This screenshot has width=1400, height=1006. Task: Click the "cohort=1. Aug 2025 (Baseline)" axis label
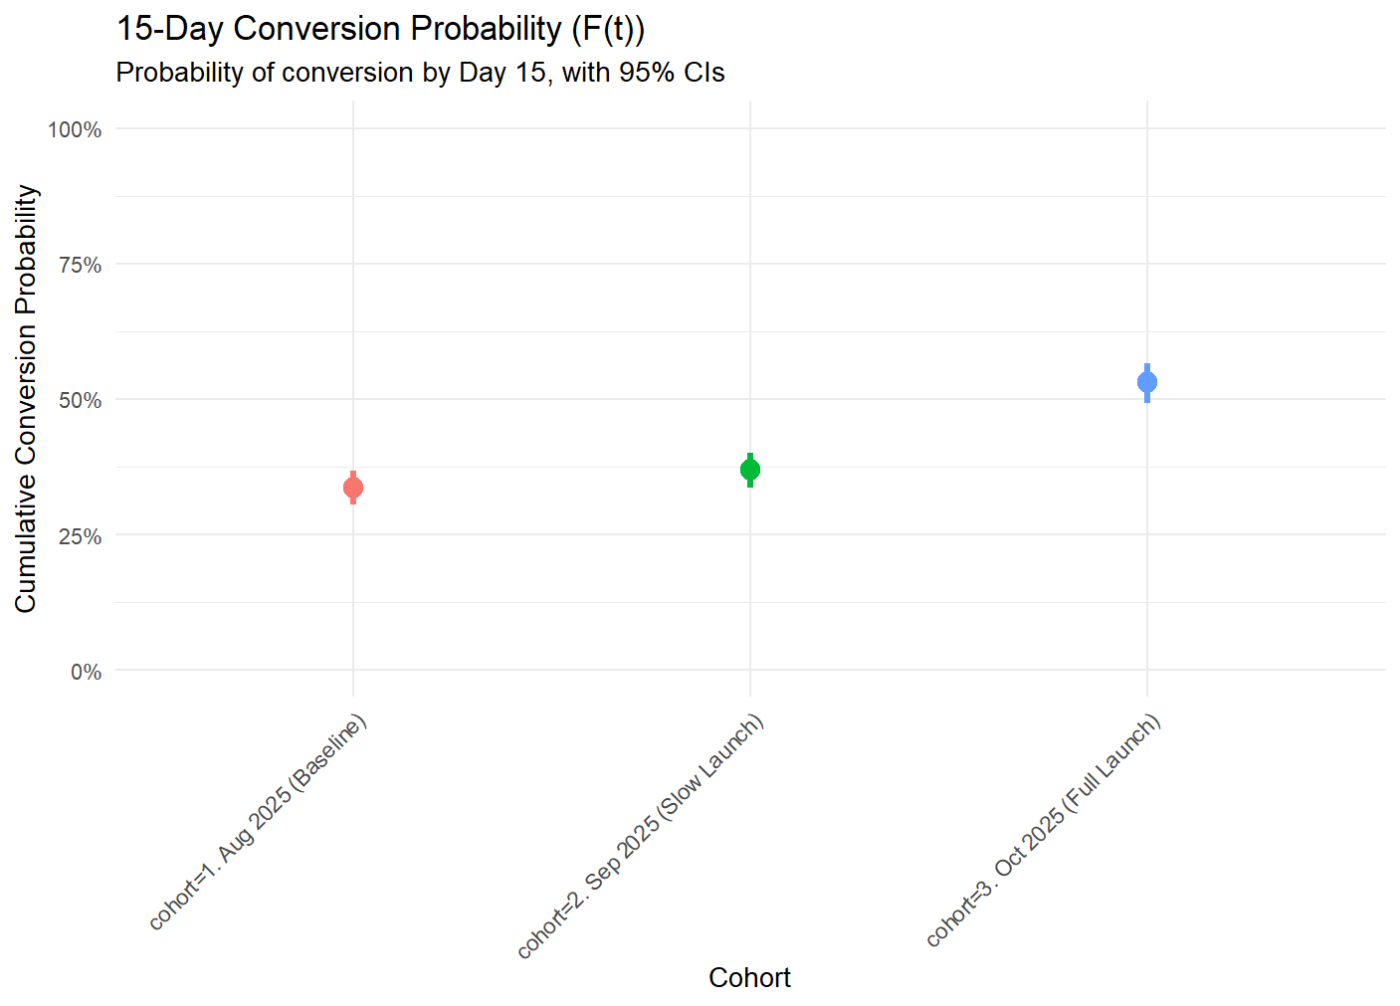point(259,822)
